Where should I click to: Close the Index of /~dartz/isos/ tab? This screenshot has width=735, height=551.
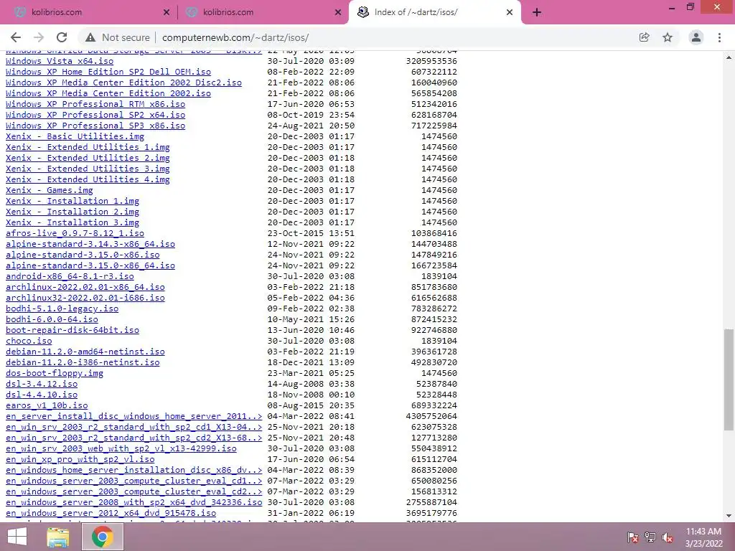(x=510, y=13)
